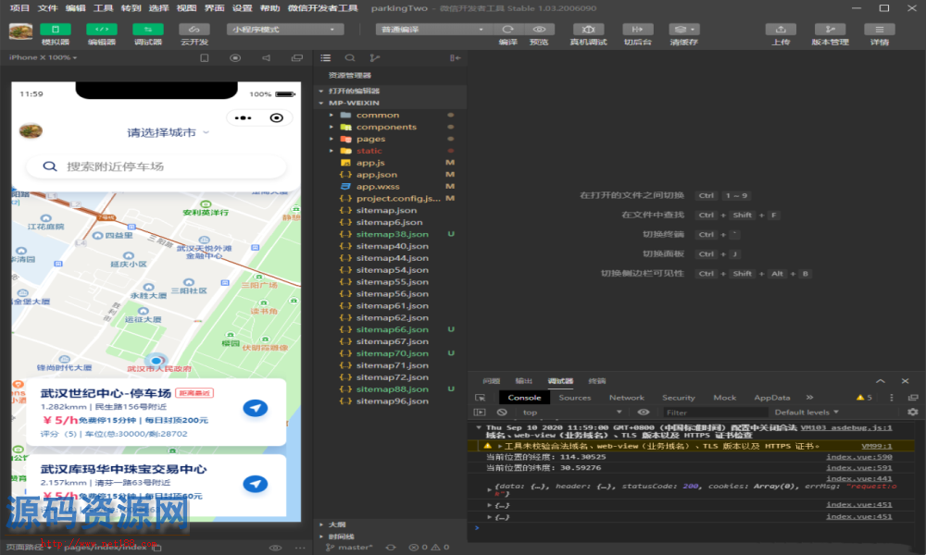926x555 pixels.
Task: Click the 真机调试 bug icon
Action: 588,30
